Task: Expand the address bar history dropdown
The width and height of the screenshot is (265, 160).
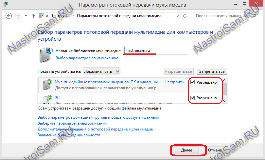Action: [178, 16]
